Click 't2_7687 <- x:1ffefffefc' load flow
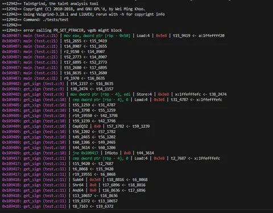 [x=195, y=158]
